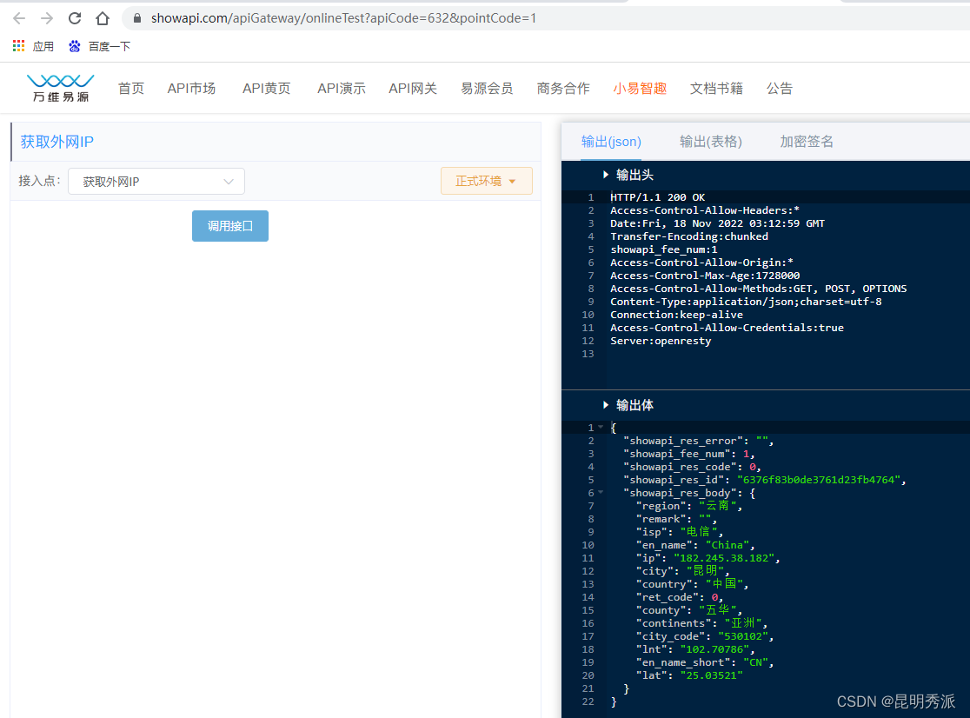This screenshot has height=718, width=970.
Task: Open the 公告 menu item
Action: pos(780,89)
